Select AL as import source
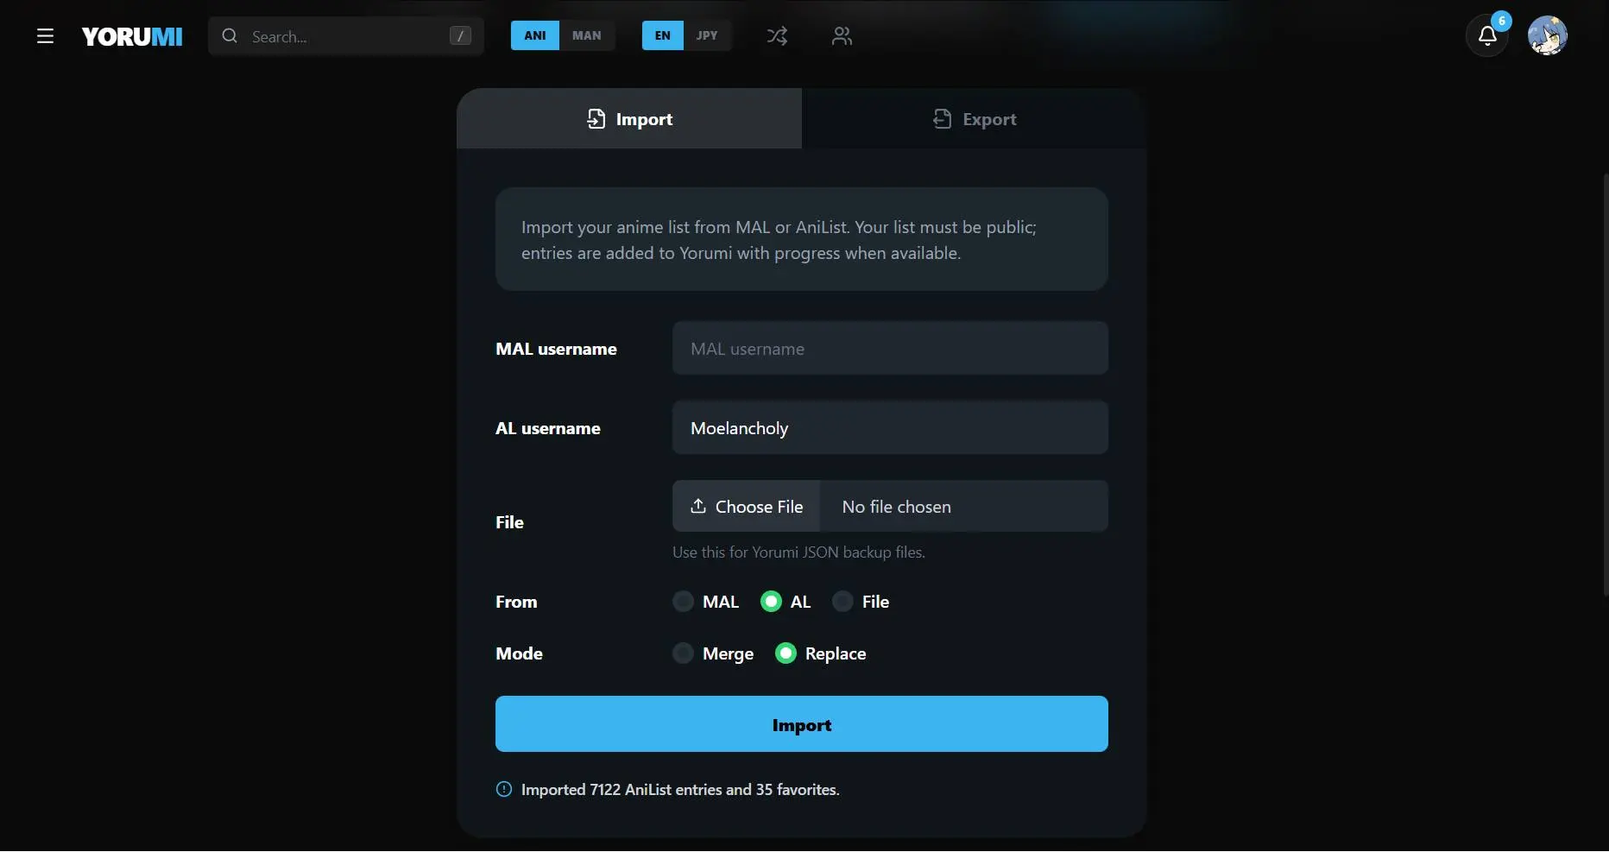This screenshot has height=852, width=1609. coord(771,602)
